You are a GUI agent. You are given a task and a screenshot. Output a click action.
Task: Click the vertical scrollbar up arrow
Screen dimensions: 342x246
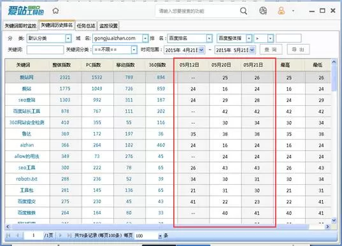334,62
